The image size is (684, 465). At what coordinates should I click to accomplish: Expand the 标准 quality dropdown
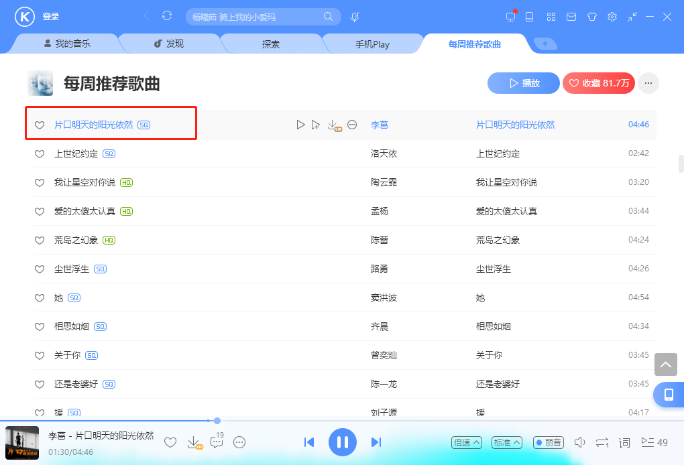point(507,442)
